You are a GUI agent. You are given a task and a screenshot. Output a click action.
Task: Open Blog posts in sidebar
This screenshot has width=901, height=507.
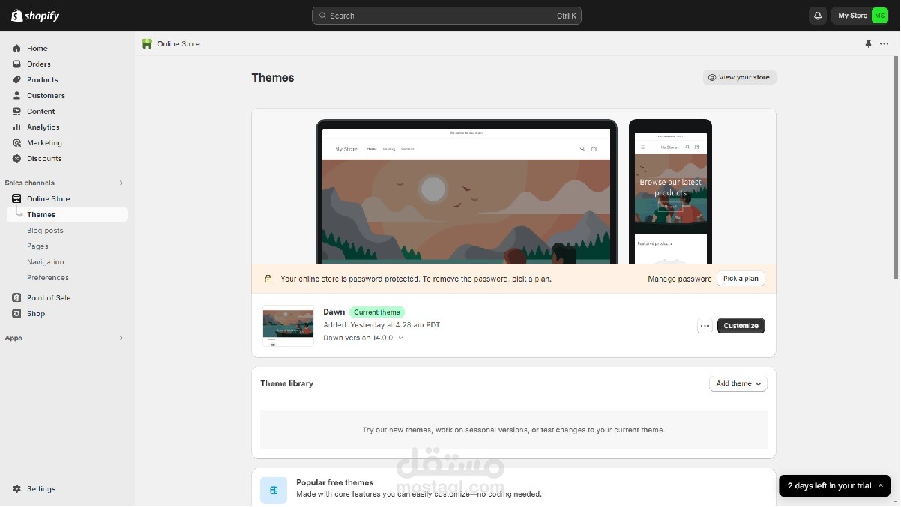click(45, 231)
